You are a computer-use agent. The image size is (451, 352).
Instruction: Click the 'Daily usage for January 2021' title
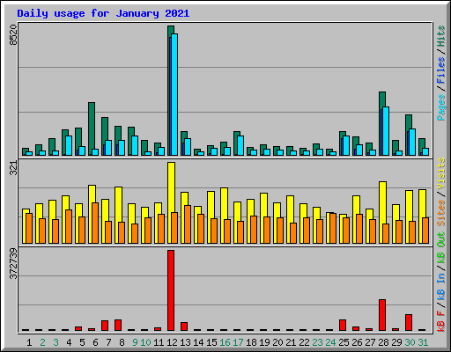pyautogui.click(x=103, y=13)
